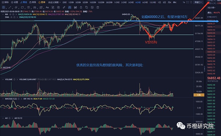
Task: Open settings for the EMA indicator
Action: 14,17
